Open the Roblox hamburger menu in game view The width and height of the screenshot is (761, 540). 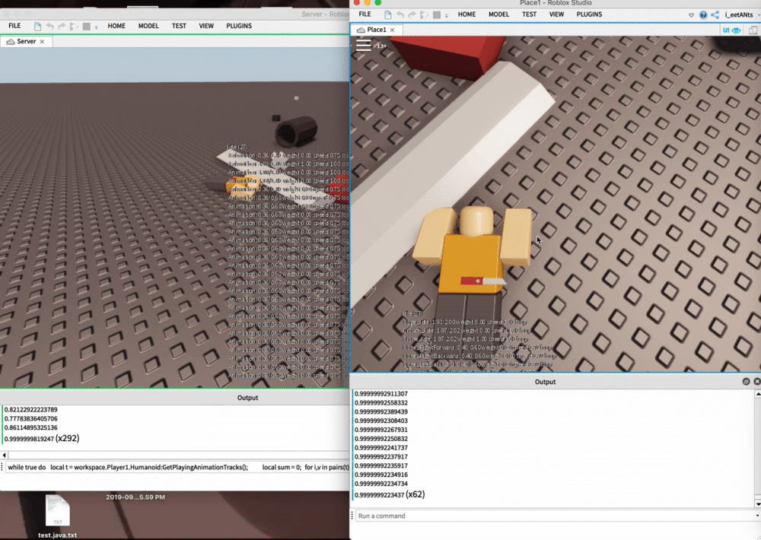364,45
